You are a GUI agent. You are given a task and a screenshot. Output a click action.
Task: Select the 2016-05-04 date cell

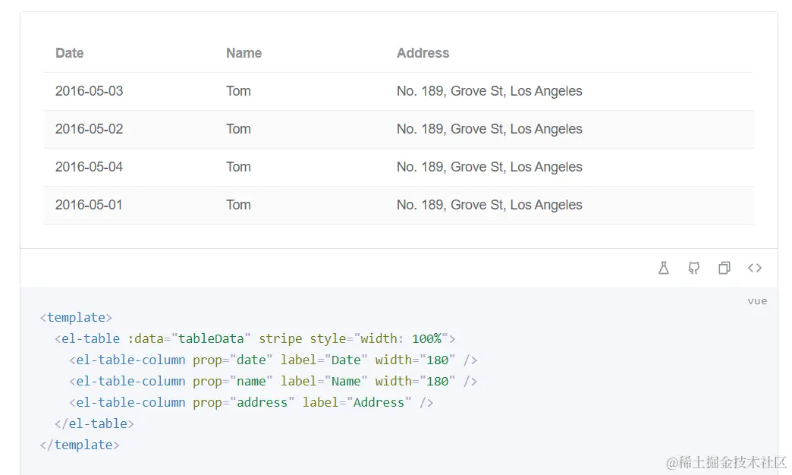tap(89, 167)
